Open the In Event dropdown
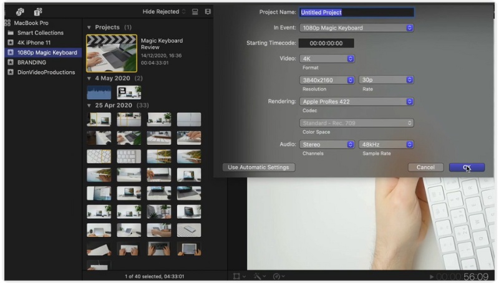The image size is (499, 283). pos(356,28)
